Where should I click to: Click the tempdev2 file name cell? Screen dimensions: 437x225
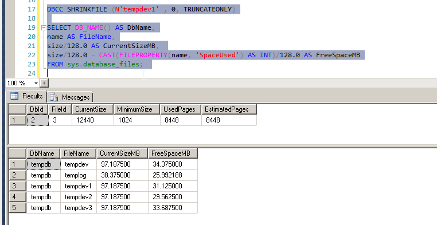click(78, 197)
